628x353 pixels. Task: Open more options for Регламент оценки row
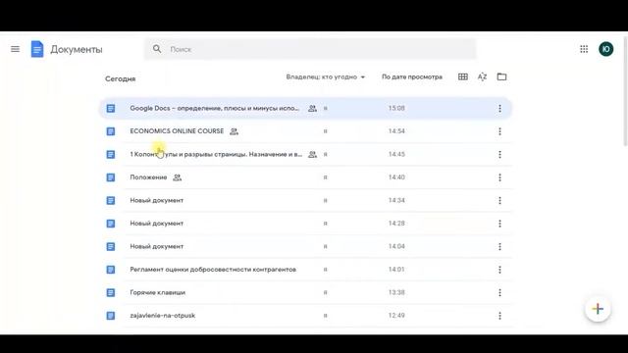(x=499, y=270)
